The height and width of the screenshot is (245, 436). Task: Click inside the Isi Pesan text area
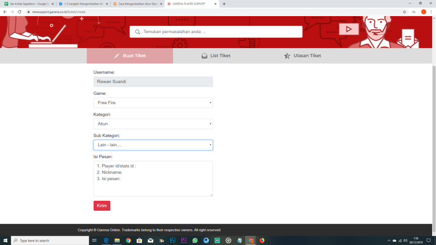tap(153, 179)
